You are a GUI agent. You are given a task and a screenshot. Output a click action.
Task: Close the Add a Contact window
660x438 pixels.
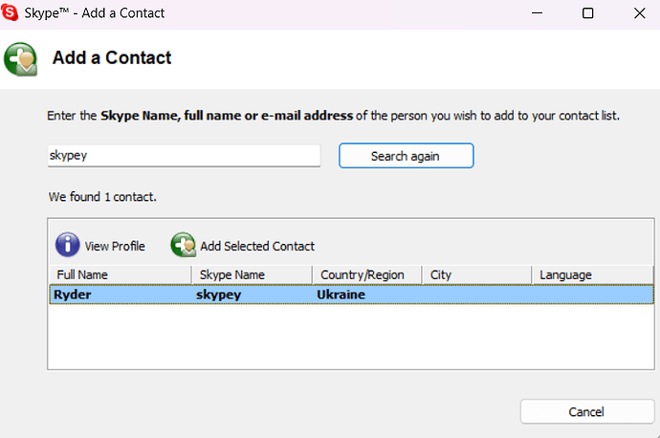639,13
